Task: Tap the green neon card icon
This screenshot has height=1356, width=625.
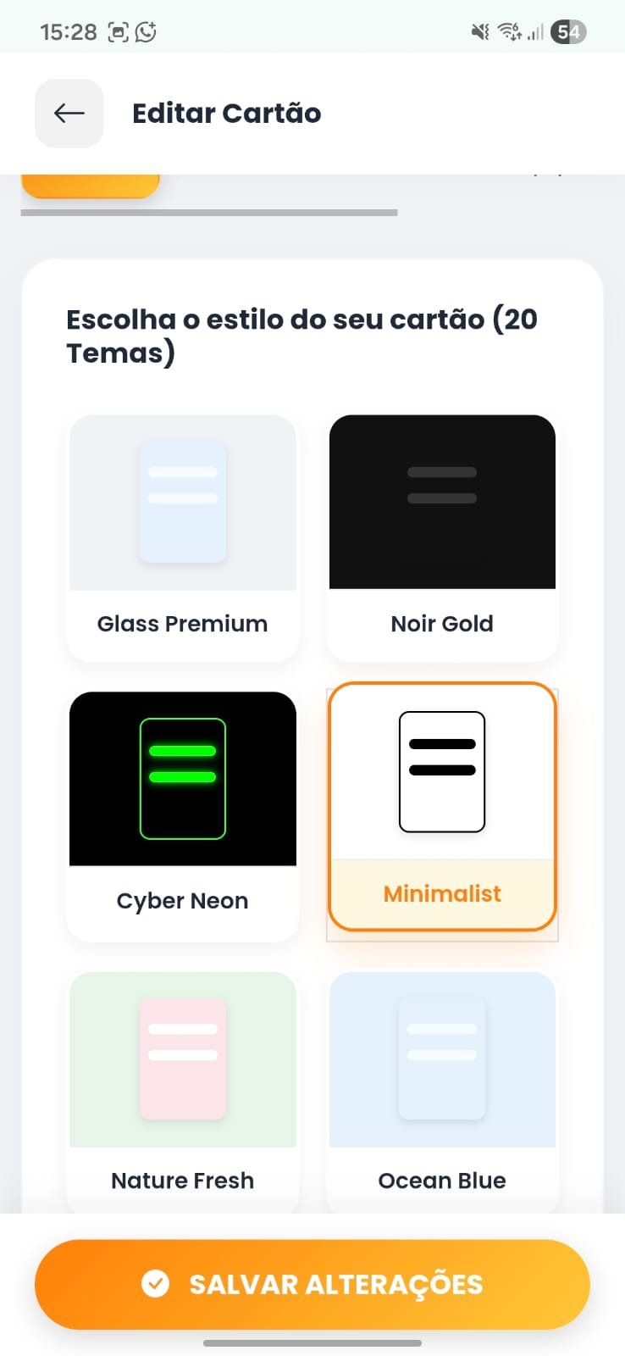Action: click(x=183, y=779)
